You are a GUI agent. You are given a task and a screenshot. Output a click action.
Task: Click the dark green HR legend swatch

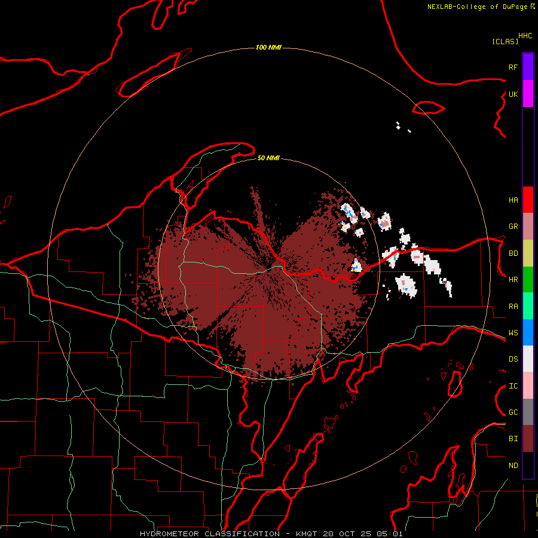click(528, 280)
